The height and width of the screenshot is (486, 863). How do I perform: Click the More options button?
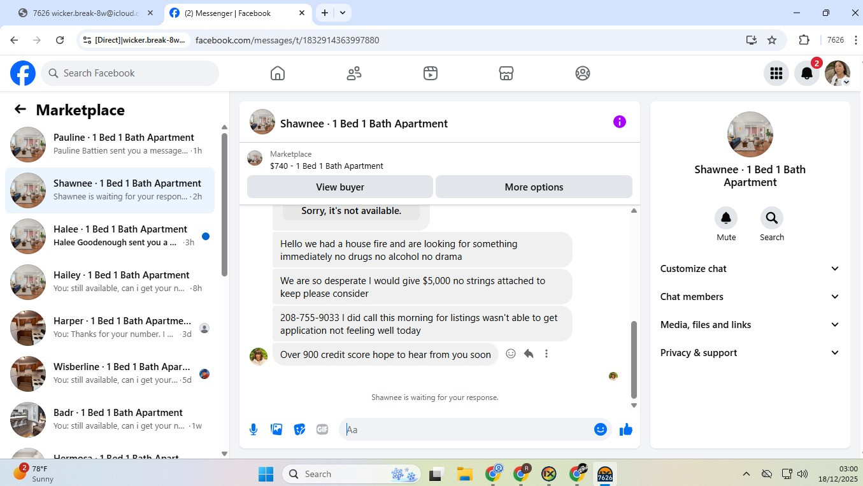click(534, 187)
